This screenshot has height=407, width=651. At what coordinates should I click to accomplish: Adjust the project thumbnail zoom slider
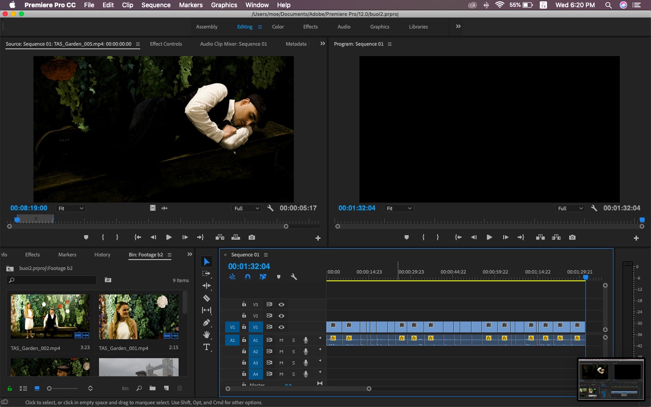63,388
